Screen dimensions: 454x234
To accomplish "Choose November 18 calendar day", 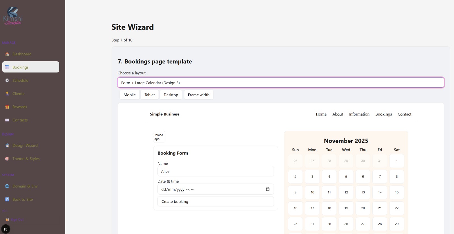I will [329, 208].
